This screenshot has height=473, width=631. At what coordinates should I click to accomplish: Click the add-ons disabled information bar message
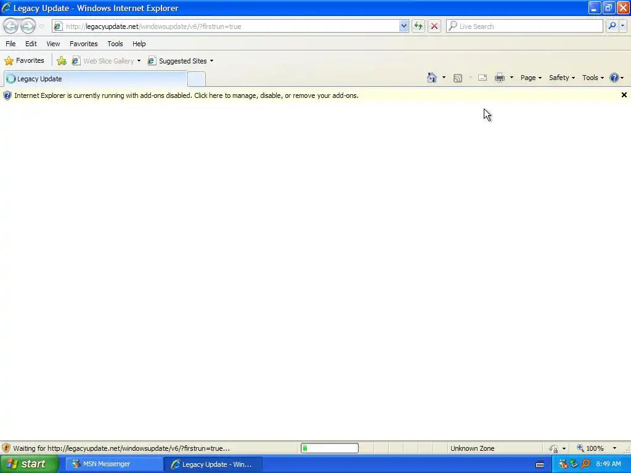(186, 95)
